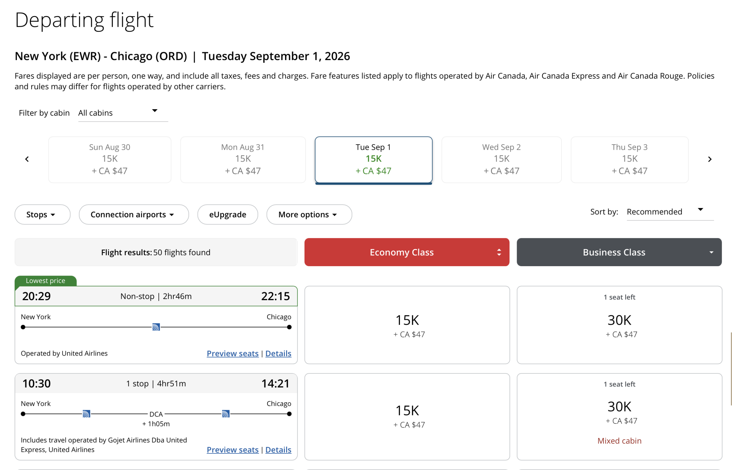The image size is (732, 470).
Task: Choose 15K Economy fare for non-stop flight
Action: click(407, 325)
